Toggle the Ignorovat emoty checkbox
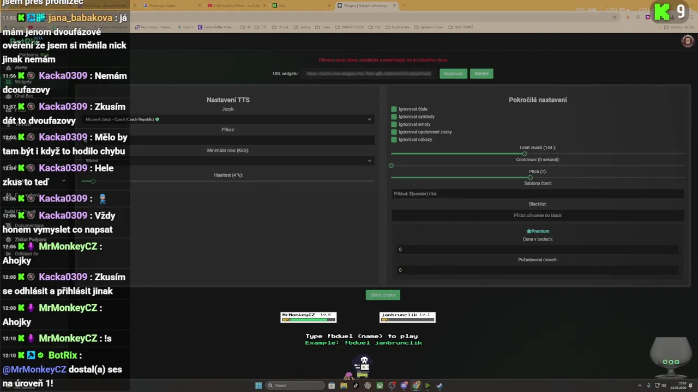Screen dimensions: 698x392 394,125
